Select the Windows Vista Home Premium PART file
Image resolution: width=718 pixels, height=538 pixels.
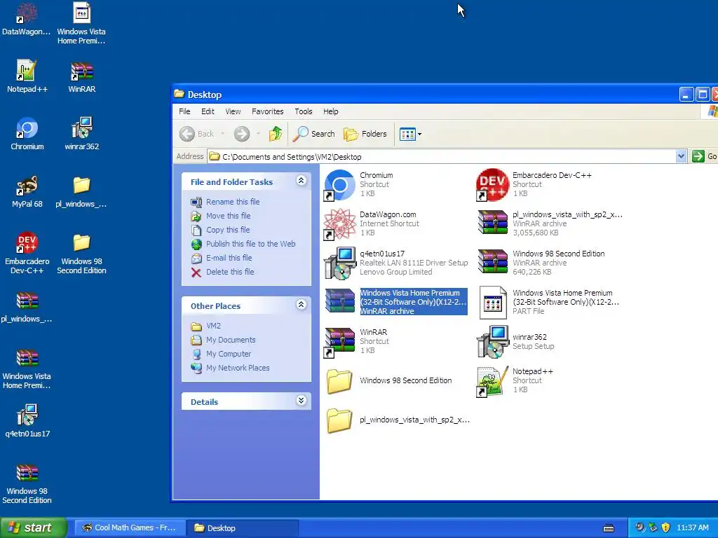(x=550, y=302)
